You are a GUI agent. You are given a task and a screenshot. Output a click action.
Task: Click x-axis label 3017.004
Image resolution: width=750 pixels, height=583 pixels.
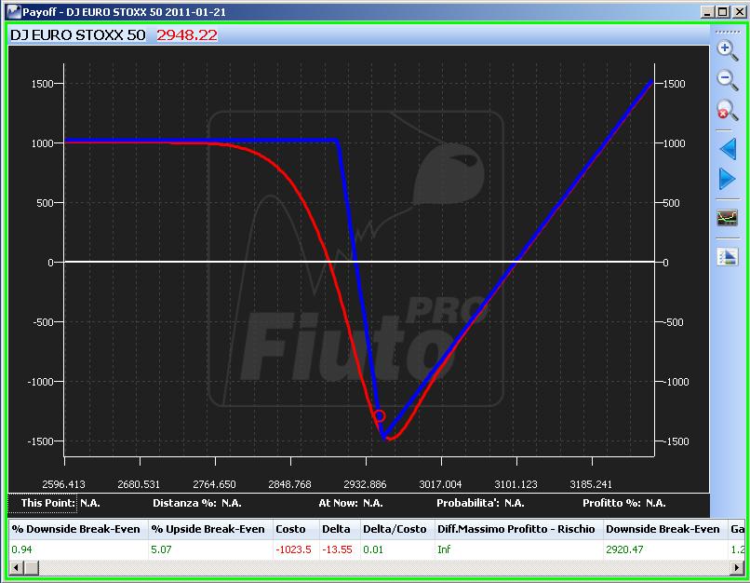coord(440,484)
